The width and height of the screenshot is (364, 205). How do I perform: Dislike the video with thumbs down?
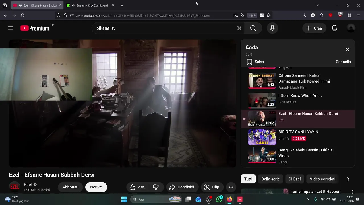156,187
